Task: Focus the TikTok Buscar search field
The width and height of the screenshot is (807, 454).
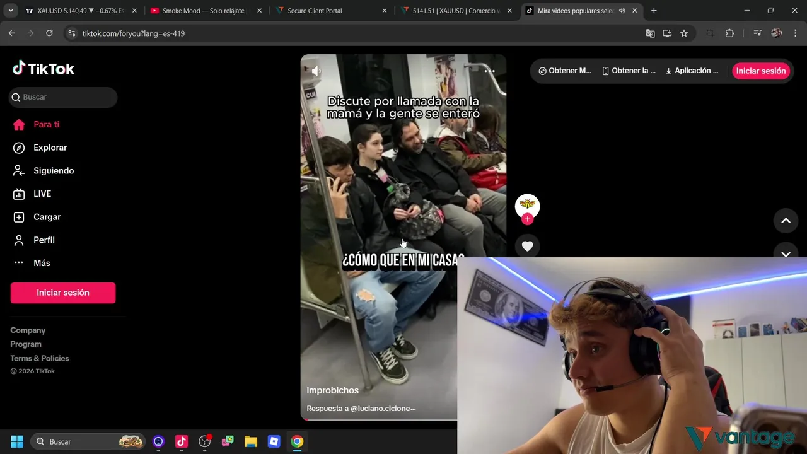Action: [63, 97]
